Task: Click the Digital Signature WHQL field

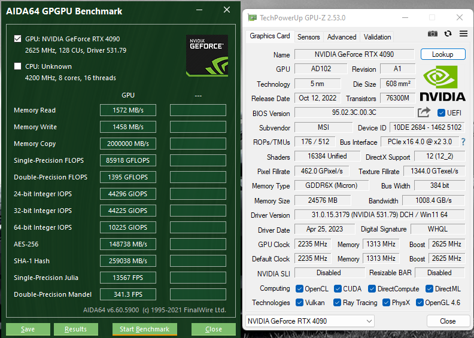Action: (437, 229)
